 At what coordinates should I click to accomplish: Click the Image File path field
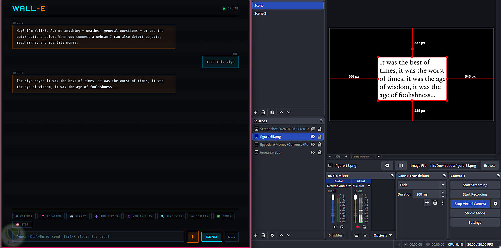pyautogui.click(x=453, y=165)
